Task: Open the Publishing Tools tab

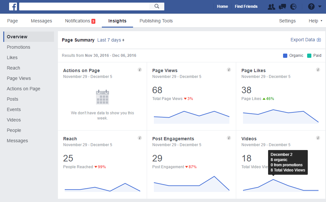Action: coord(156,21)
